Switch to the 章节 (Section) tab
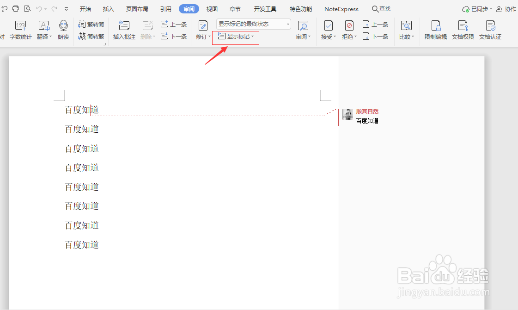 coord(235,9)
